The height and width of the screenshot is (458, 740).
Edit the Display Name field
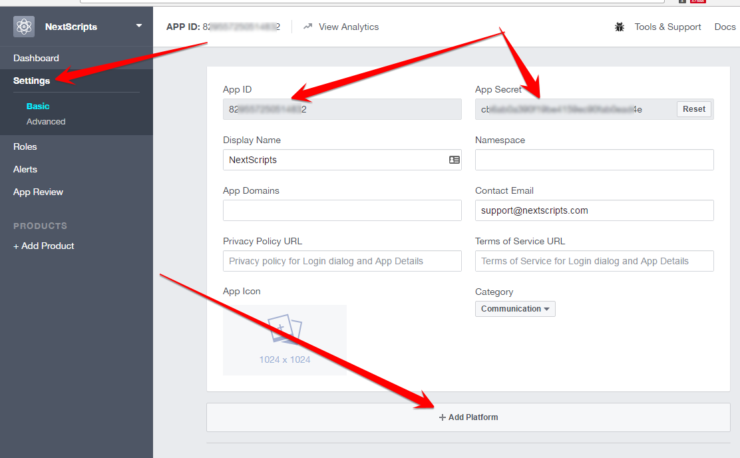[x=342, y=160]
